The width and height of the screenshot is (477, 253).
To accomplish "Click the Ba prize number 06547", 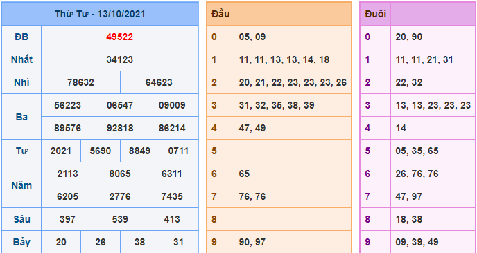I will tap(120, 105).
